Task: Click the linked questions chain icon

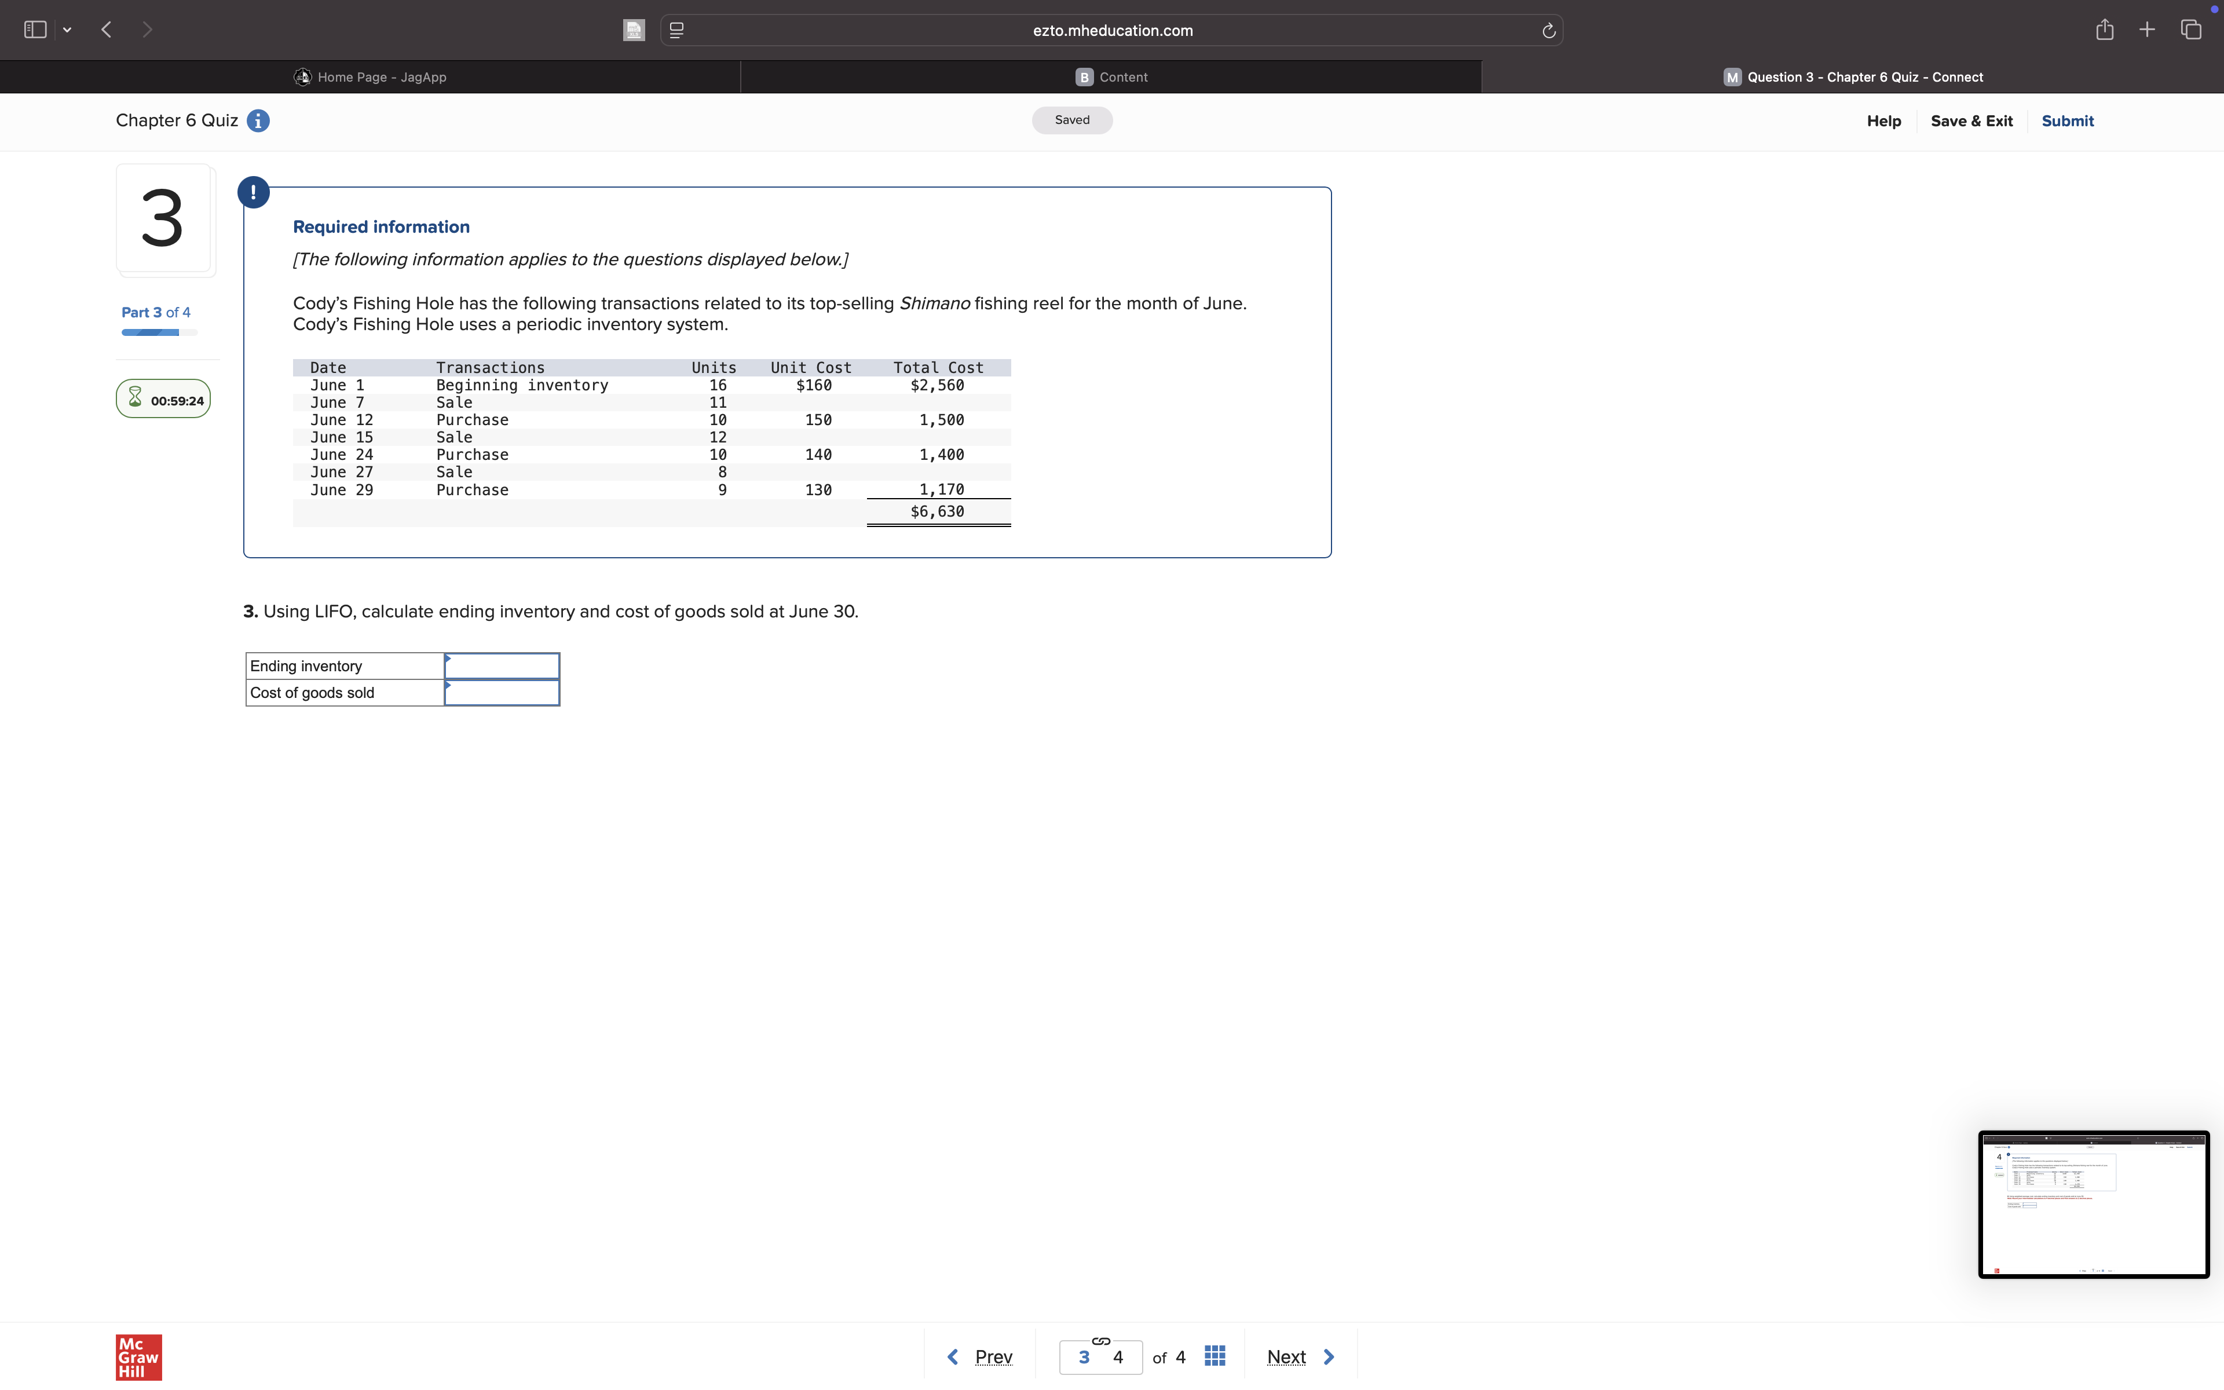Action: [1101, 1340]
